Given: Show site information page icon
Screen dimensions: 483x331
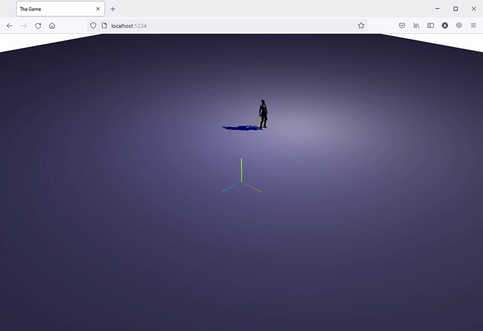Looking at the screenshot, I should pyautogui.click(x=104, y=25).
